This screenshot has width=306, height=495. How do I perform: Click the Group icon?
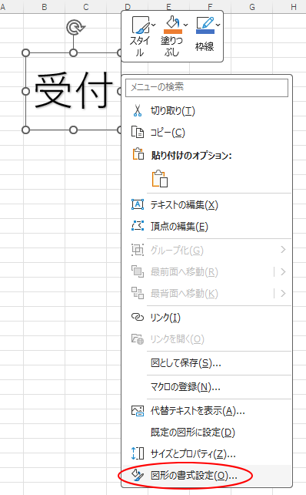click(x=138, y=250)
